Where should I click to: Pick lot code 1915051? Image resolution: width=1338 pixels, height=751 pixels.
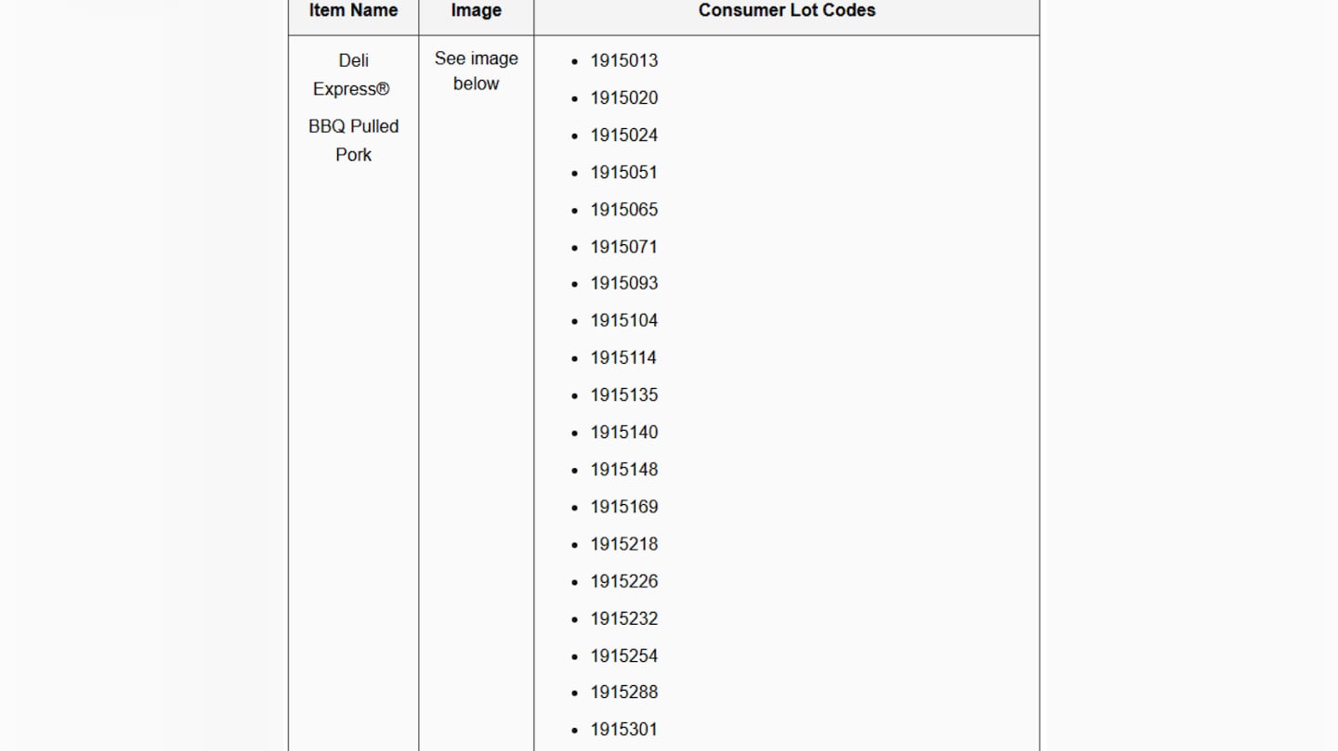(623, 172)
